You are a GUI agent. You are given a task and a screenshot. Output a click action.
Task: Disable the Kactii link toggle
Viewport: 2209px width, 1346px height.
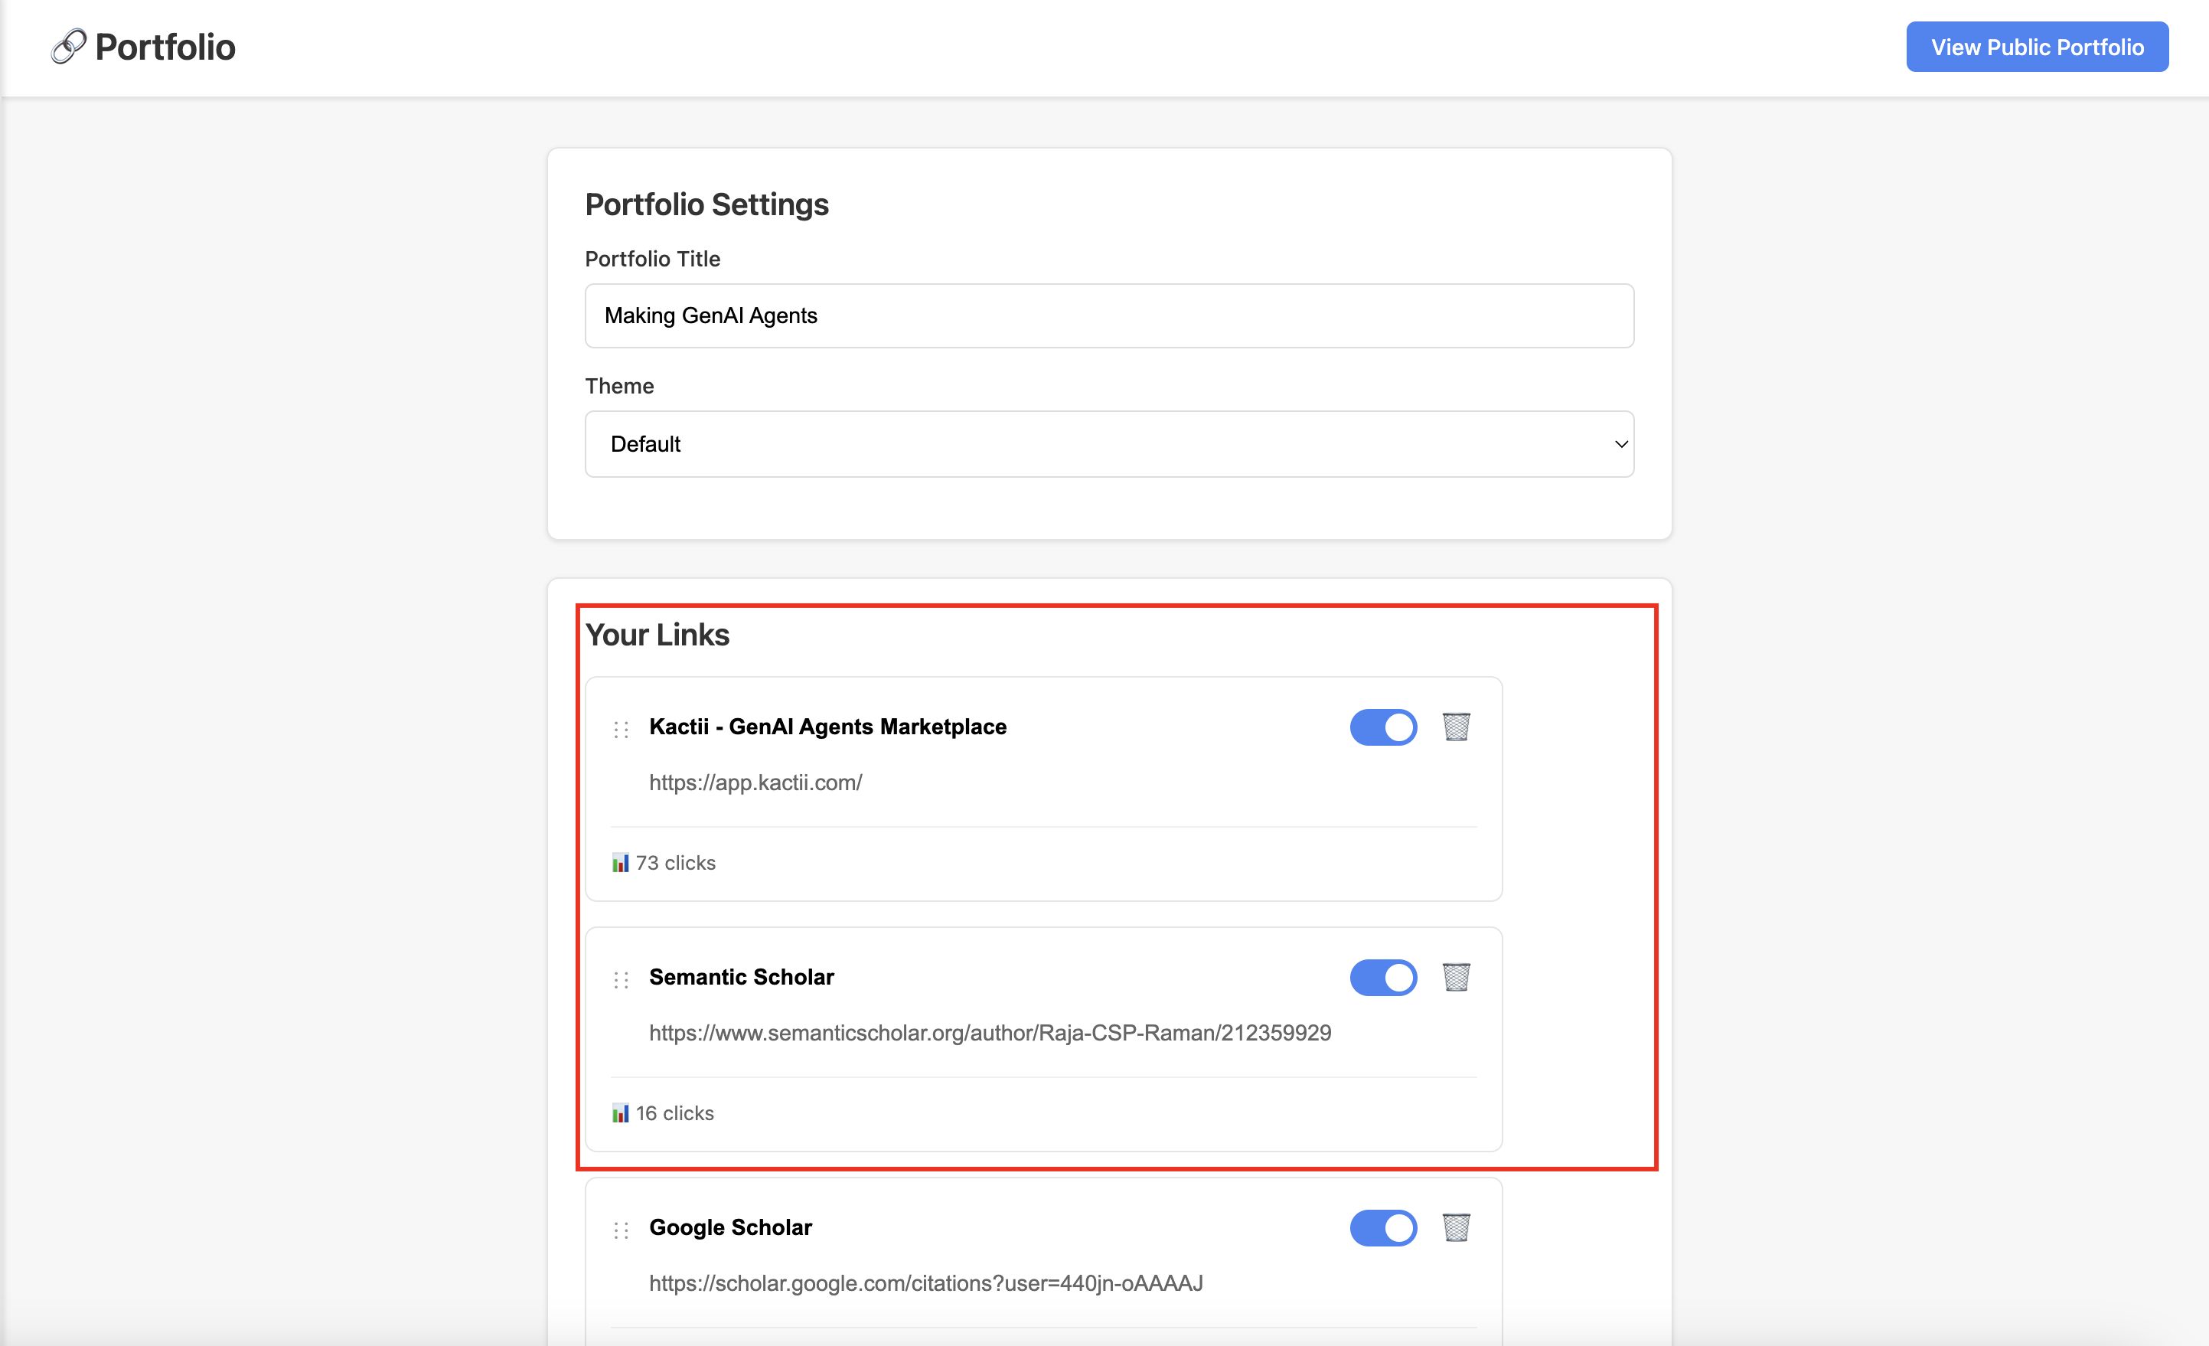1383,727
